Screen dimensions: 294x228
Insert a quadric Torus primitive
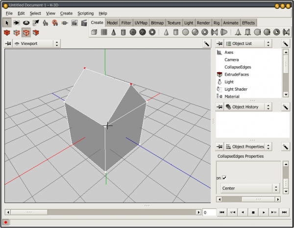[x=205, y=32]
